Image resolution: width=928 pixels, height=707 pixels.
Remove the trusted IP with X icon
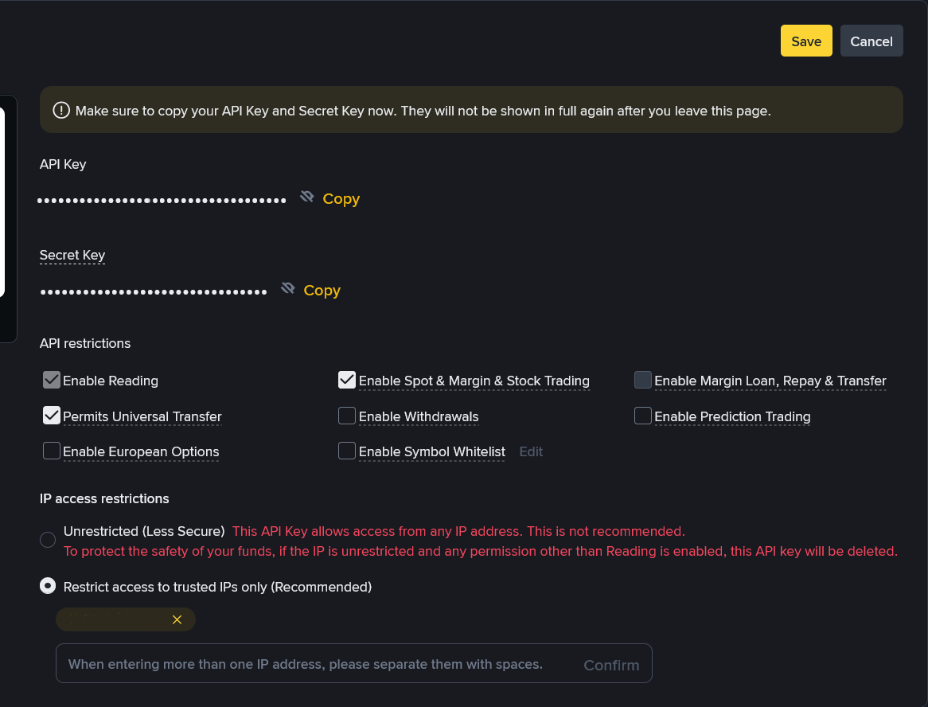pos(177,619)
